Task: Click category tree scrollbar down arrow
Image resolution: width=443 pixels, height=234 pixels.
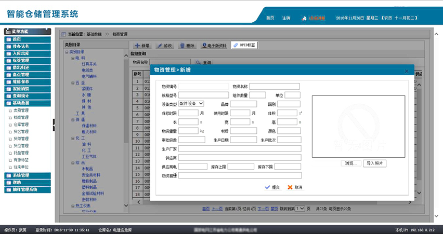Action: (x=126, y=205)
